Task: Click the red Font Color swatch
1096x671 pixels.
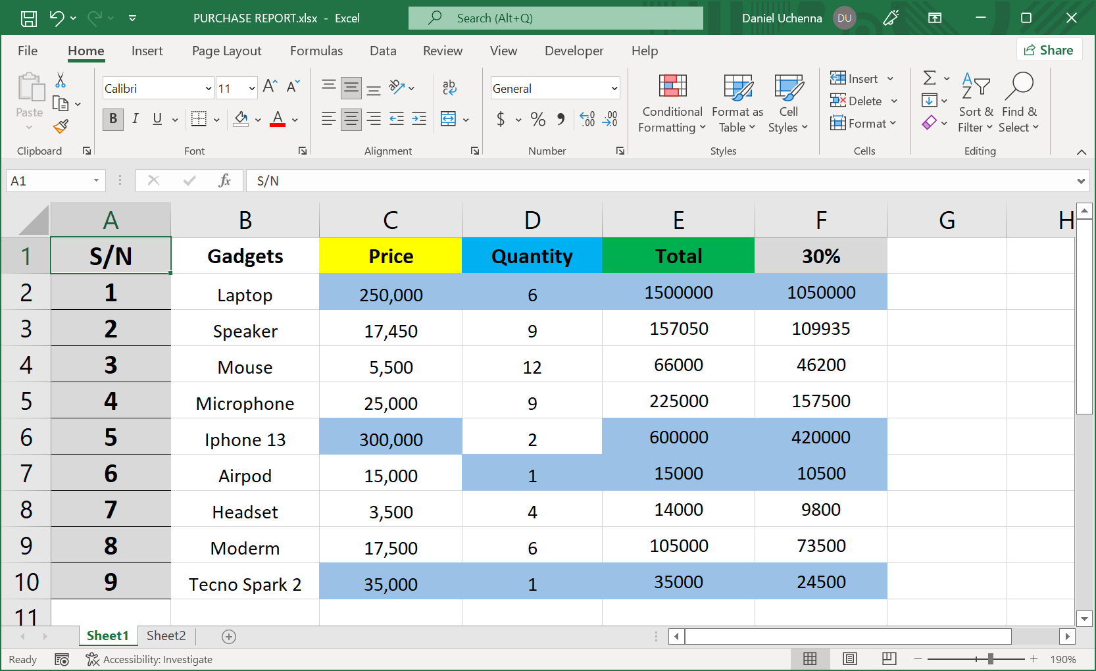Action: point(276,126)
